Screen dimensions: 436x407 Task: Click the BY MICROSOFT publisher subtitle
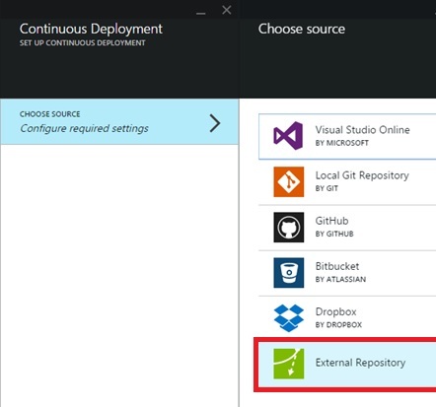pyautogui.click(x=342, y=143)
